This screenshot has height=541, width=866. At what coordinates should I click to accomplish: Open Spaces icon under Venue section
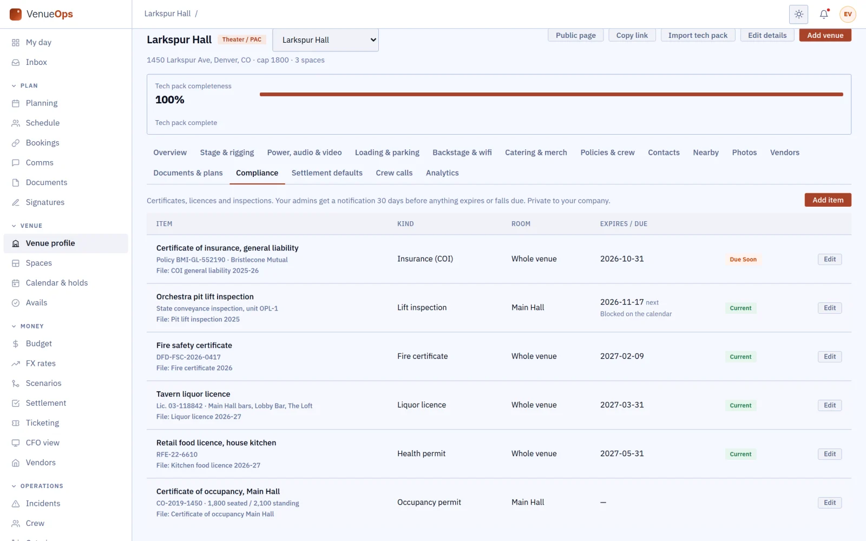(16, 263)
